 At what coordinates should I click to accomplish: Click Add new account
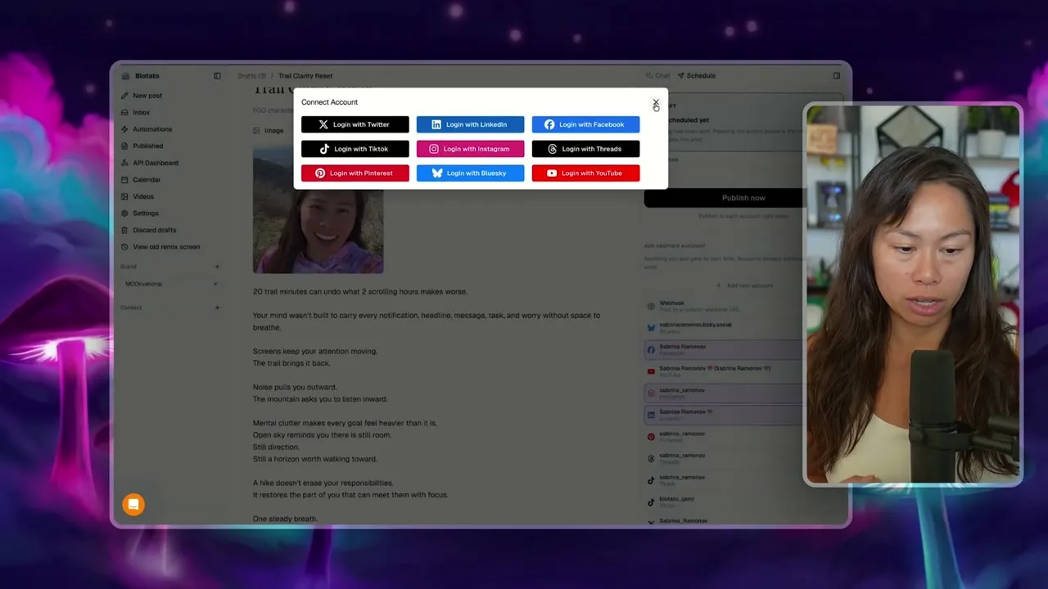click(743, 286)
